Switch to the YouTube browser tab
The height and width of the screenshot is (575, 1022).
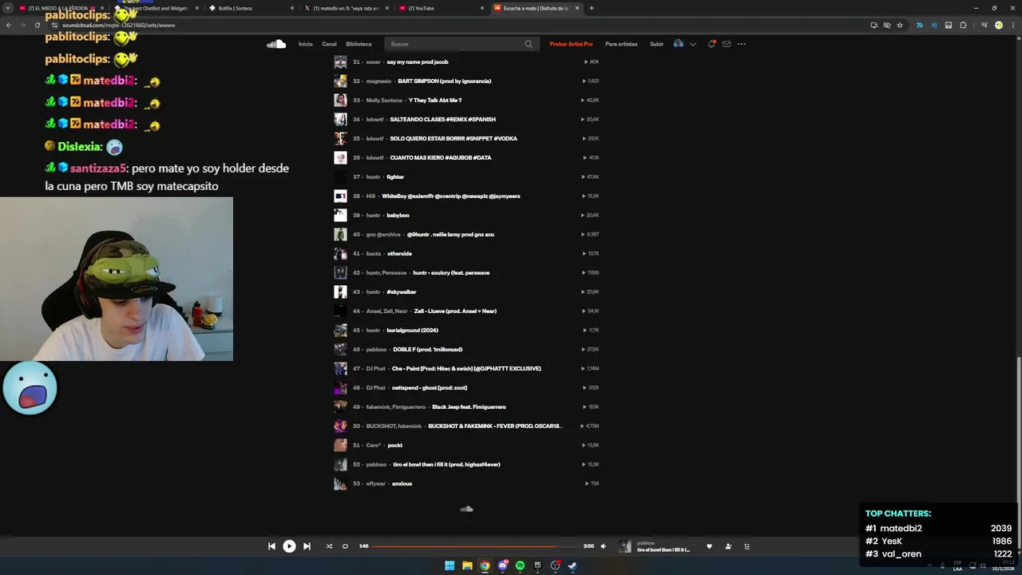pos(441,8)
